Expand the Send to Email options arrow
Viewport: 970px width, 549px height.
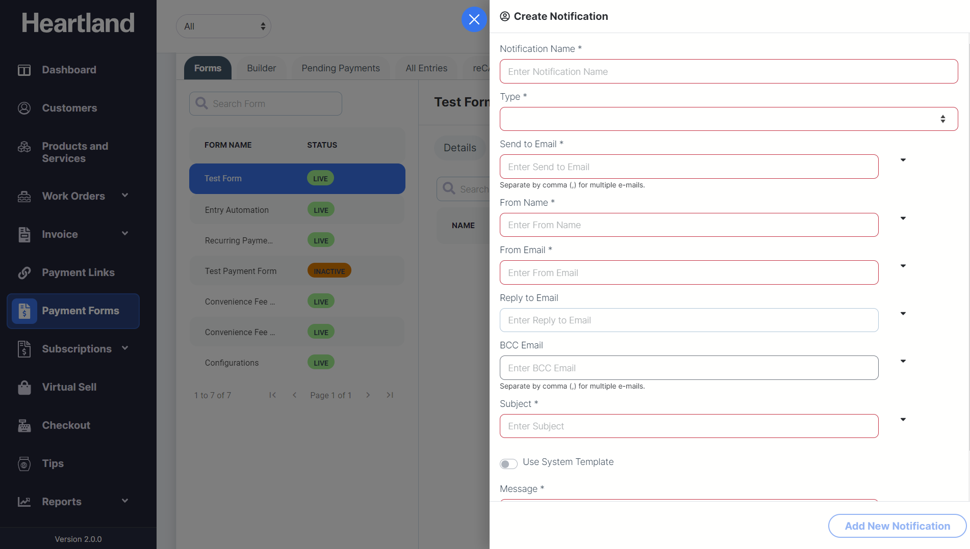(x=903, y=160)
